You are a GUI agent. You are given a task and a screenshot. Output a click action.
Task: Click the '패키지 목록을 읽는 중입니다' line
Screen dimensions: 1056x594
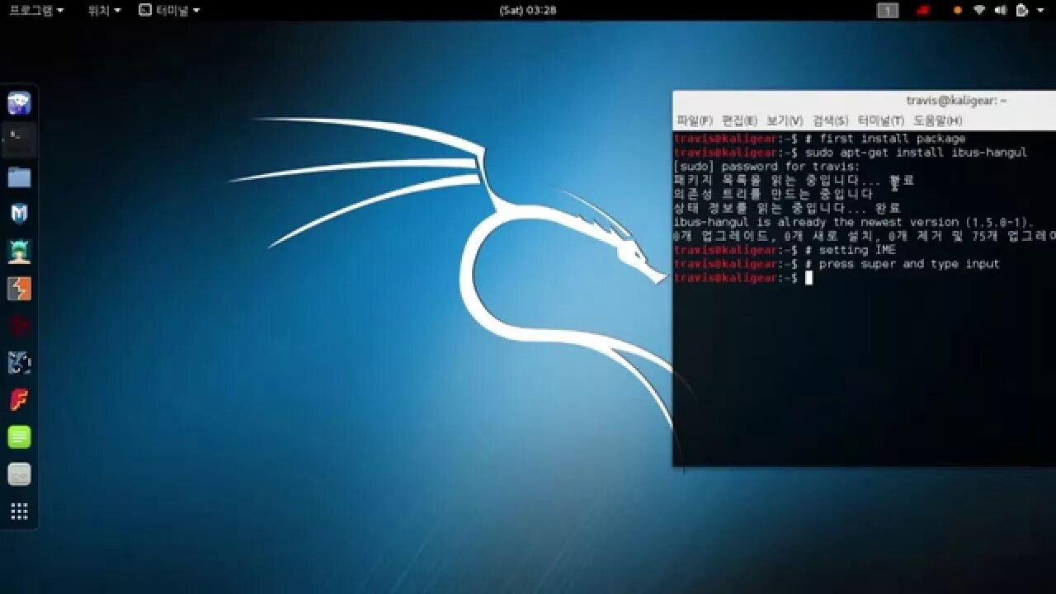click(794, 181)
